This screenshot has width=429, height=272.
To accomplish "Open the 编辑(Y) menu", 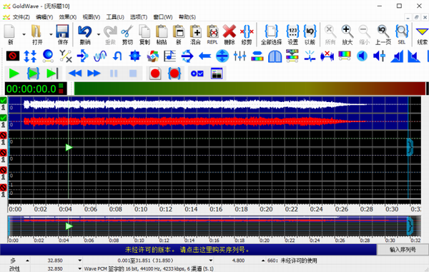I will click(x=44, y=17).
